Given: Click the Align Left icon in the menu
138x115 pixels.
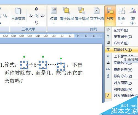Looking at the screenshot, I should pos(108,30).
